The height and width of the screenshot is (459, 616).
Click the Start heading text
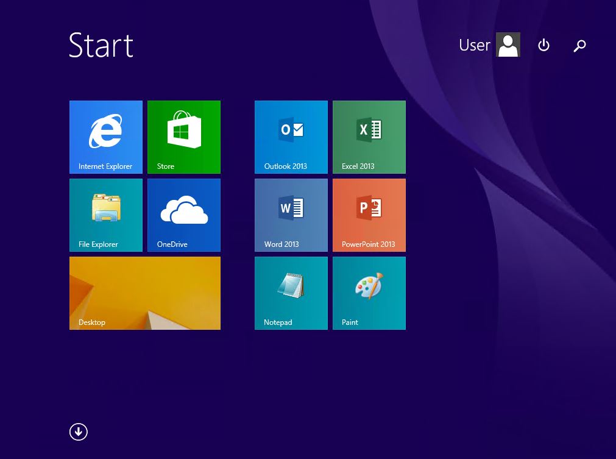(101, 45)
